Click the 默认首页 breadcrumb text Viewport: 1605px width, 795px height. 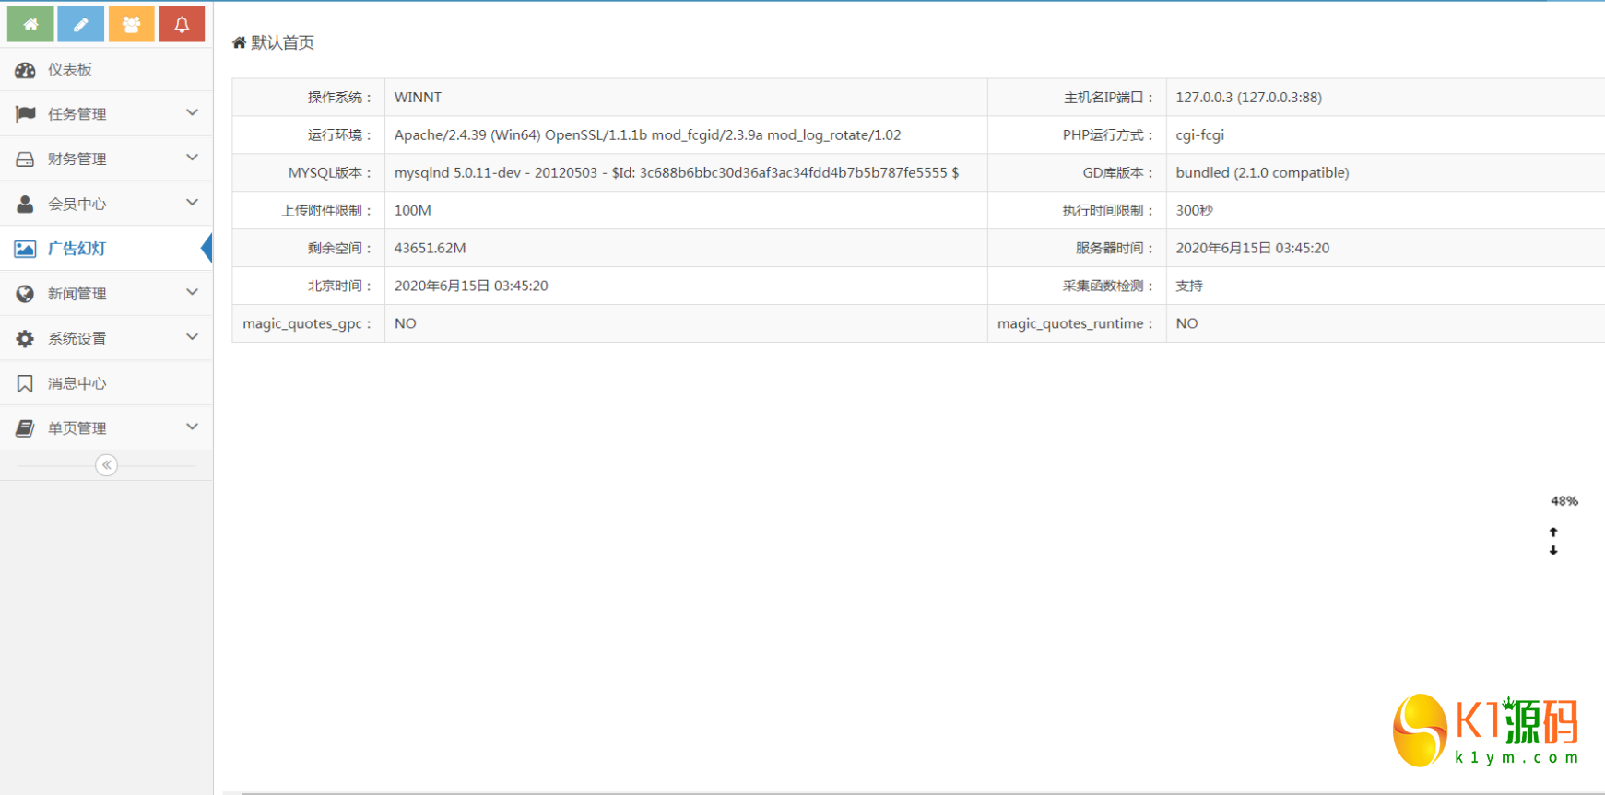(283, 42)
